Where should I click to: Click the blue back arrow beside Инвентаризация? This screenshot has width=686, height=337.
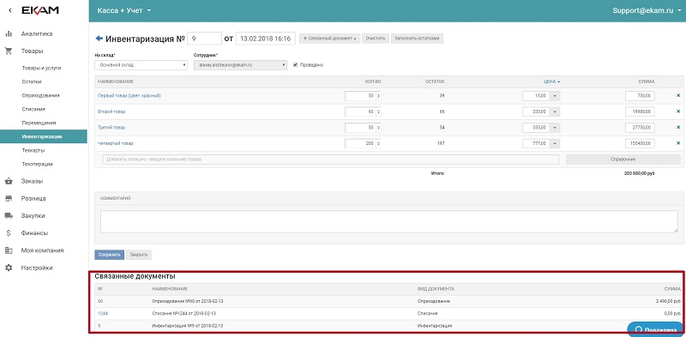tap(99, 39)
